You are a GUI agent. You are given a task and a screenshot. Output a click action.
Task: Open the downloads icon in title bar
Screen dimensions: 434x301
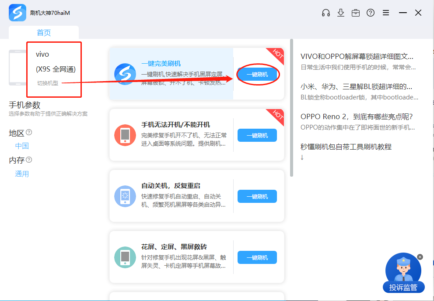coord(341,13)
